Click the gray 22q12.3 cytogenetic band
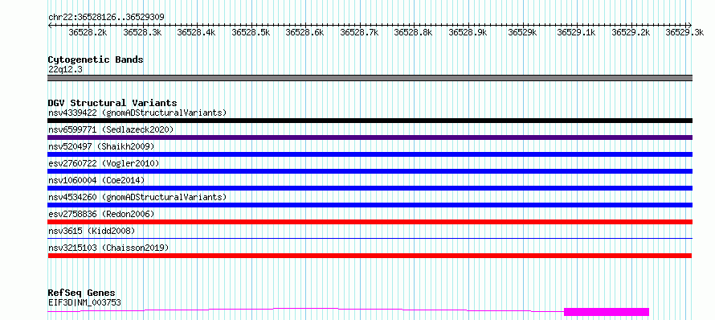Image resolution: width=715 pixels, height=320 pixels. pos(370,78)
